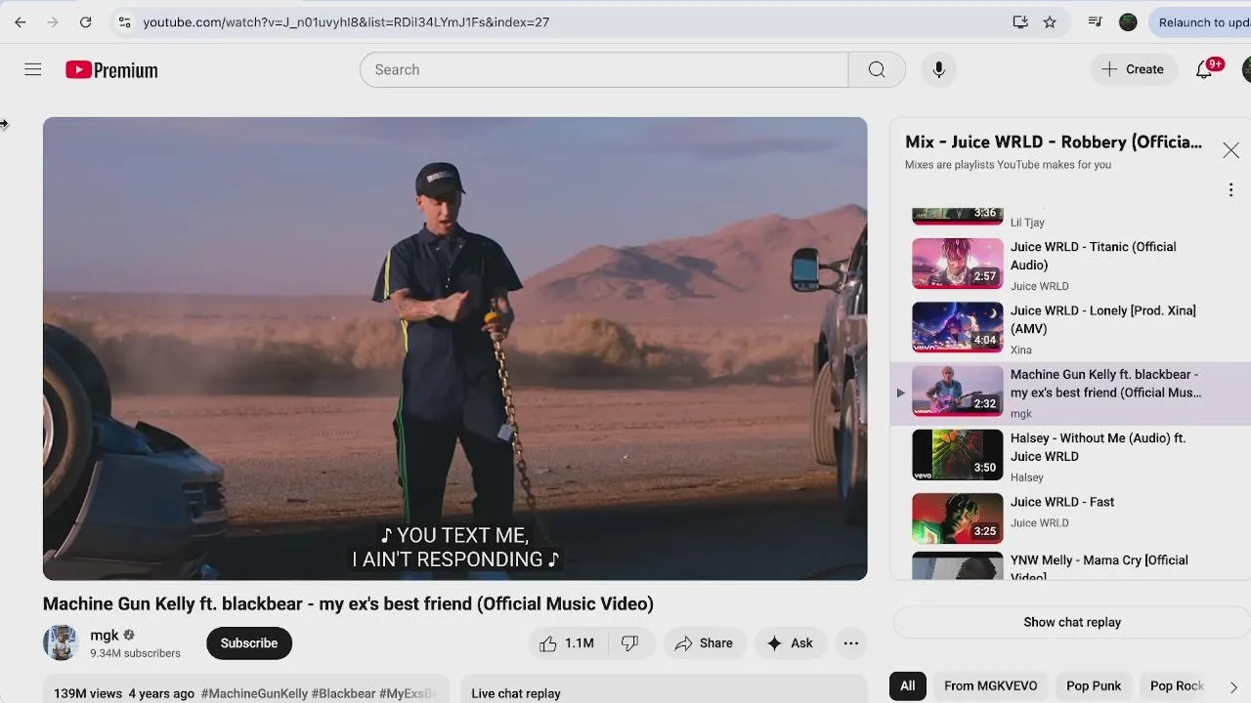Select the Pop Rock chip
The height and width of the screenshot is (703, 1251).
click(1177, 685)
